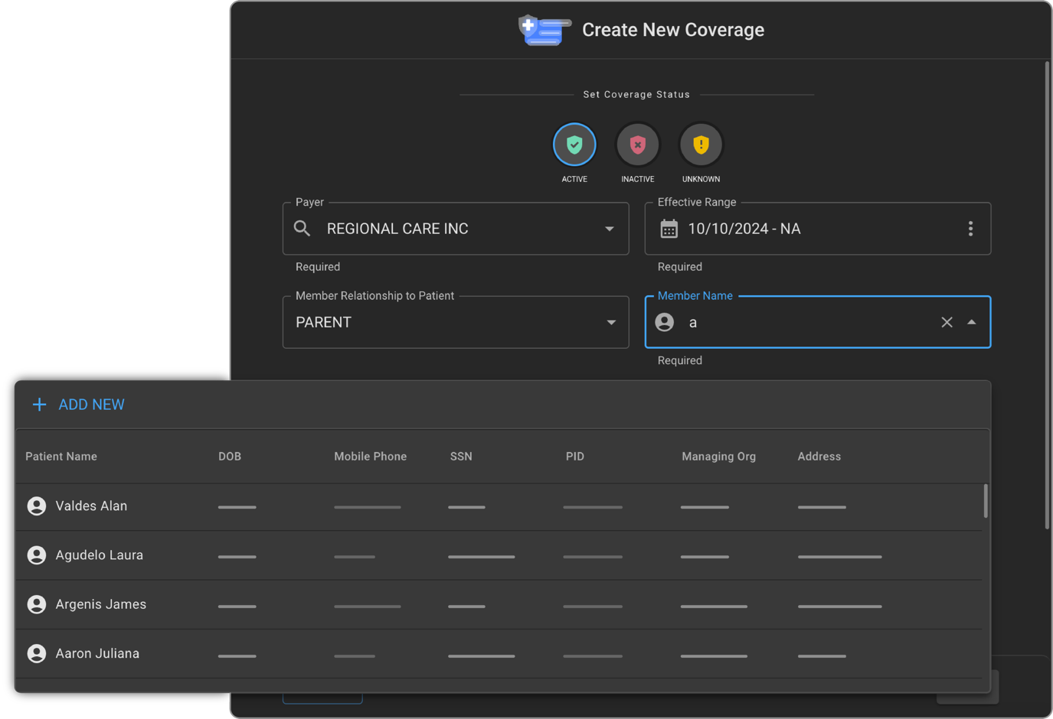The image size is (1053, 719).
Task: Set coverage status to Unknown
Action: pos(701,145)
